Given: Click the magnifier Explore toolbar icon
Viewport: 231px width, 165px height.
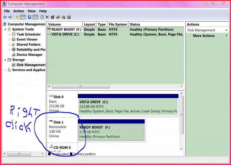Looking at the screenshot, I should pyautogui.click(x=63, y=17).
